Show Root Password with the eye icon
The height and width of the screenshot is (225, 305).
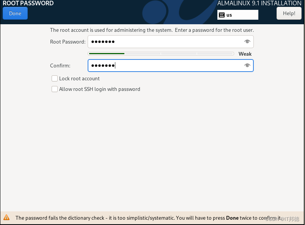tap(247, 41)
